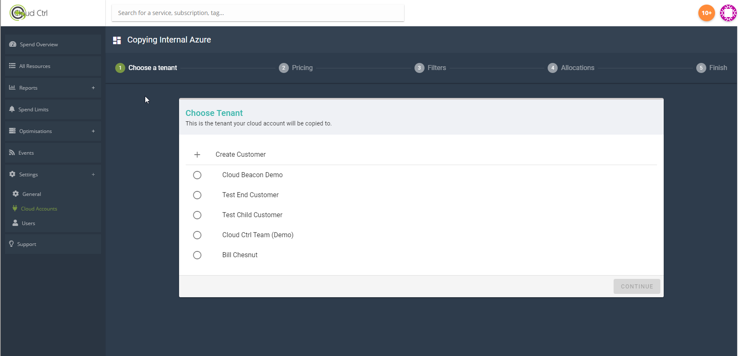Screen dimensions: 738x356
Task: Choose the Bill Chesnut tenant radio button
Action: coord(197,255)
